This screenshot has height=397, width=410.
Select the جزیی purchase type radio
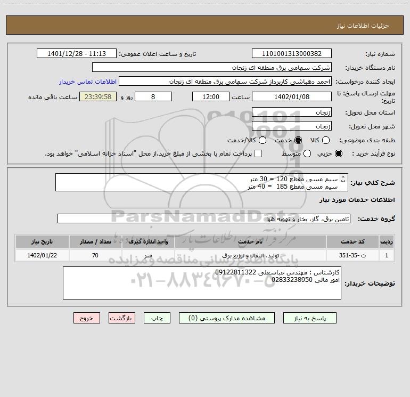pyautogui.click(x=338, y=153)
